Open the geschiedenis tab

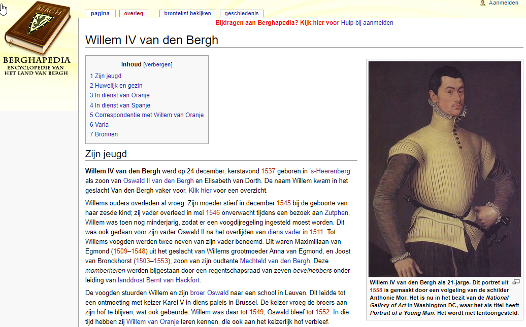point(242,13)
